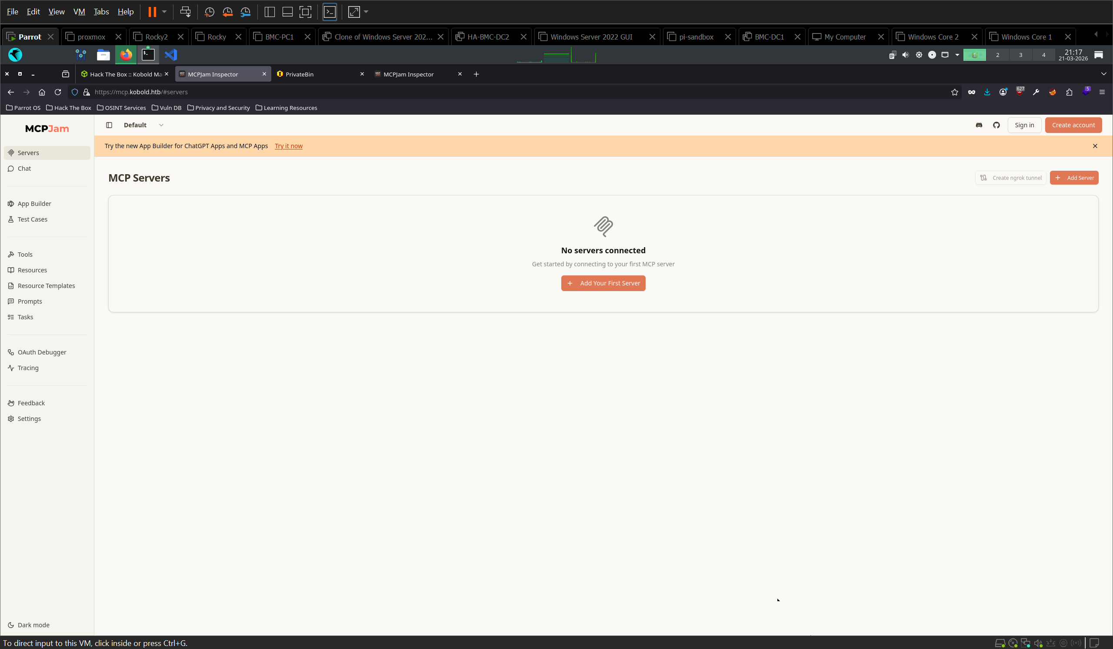
Task: Click the Add Server button
Action: pyautogui.click(x=1074, y=178)
